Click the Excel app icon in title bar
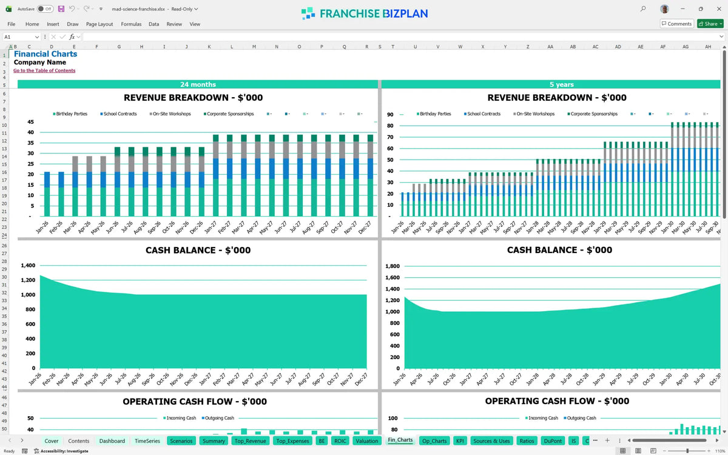 pyautogui.click(x=8, y=9)
